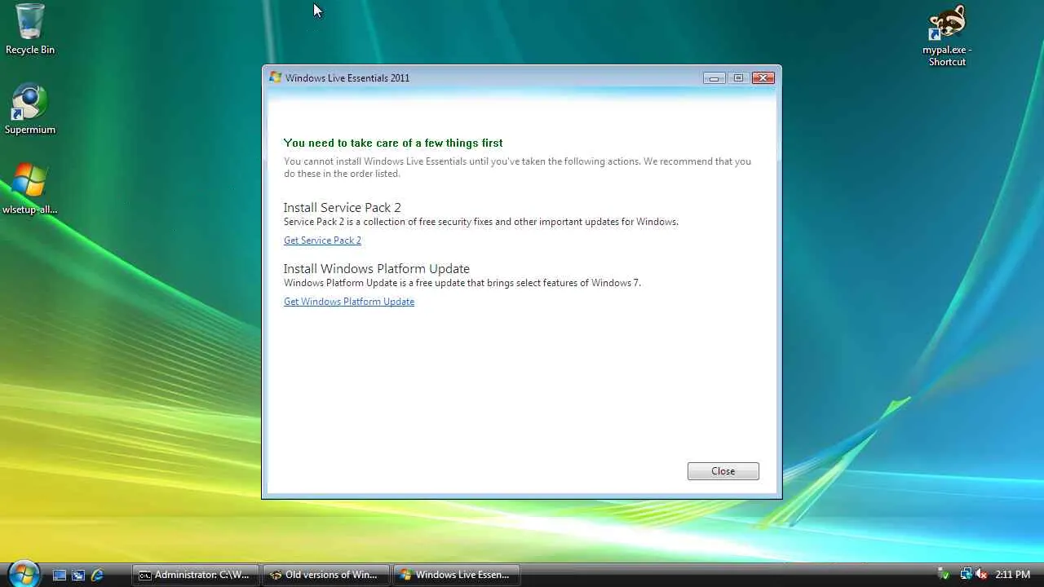This screenshot has height=587, width=1044.
Task: Open the Windows Start orb
Action: click(x=24, y=574)
